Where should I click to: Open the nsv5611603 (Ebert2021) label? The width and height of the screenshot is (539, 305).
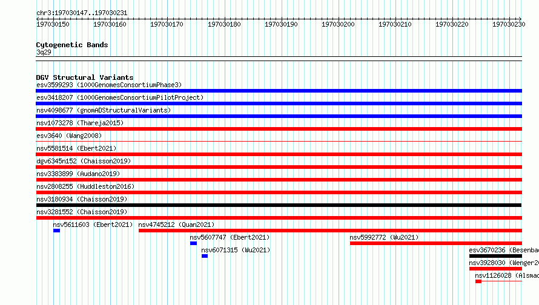pyautogui.click(x=93, y=225)
